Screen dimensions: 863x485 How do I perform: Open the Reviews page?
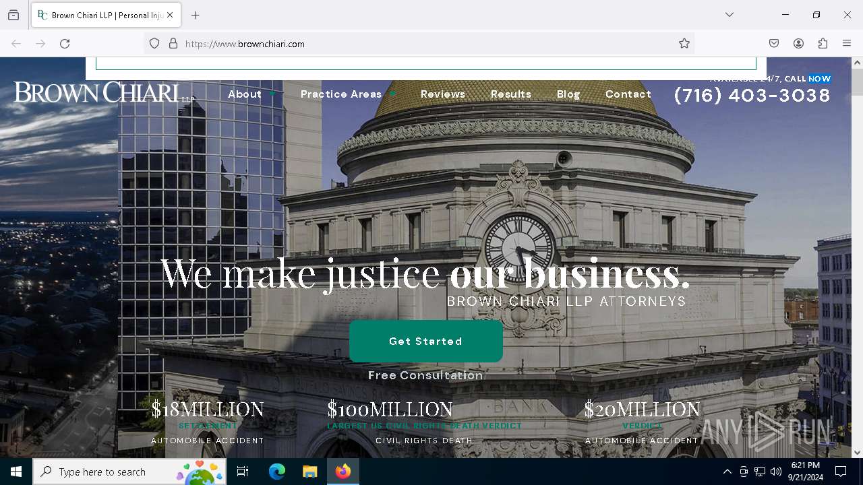443,94
